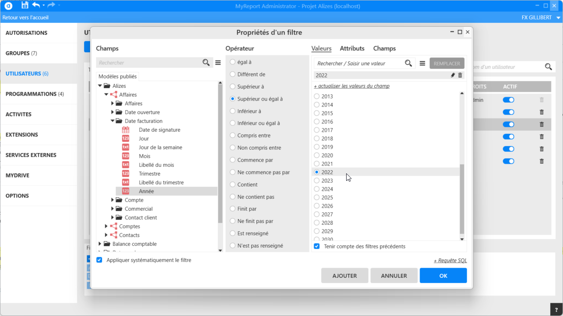
Task: Select the Date de signature calendar field
Action: pyautogui.click(x=159, y=130)
